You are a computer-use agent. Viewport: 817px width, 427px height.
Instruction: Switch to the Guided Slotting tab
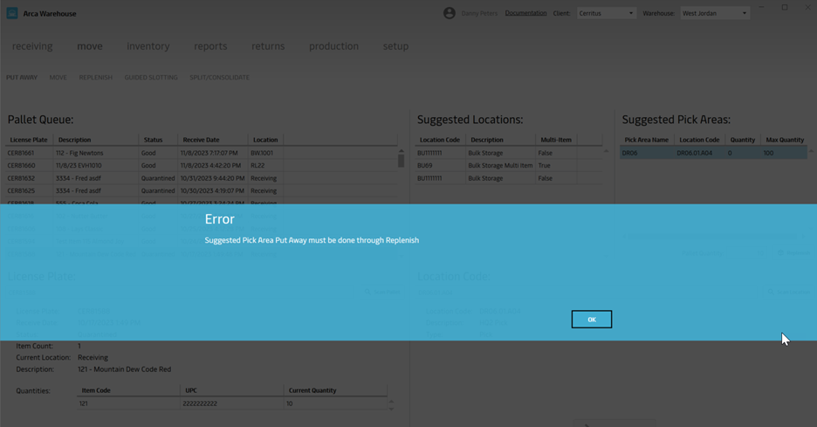[x=151, y=78]
